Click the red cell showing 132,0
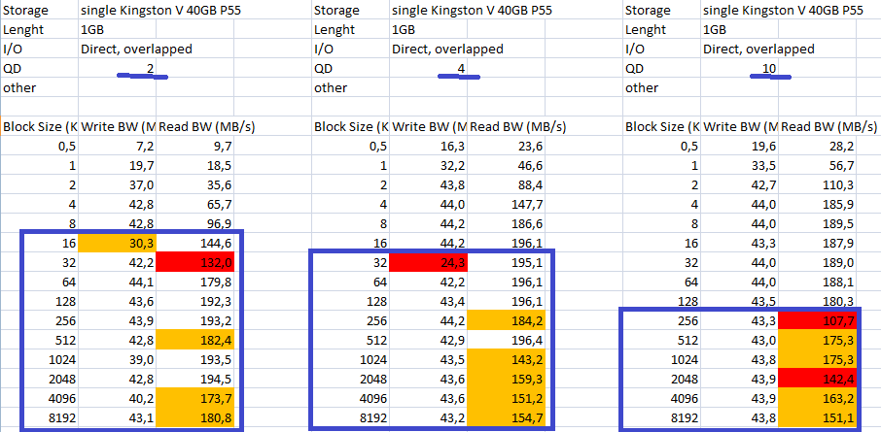Image resolution: width=881 pixels, height=432 pixels. pos(194,263)
